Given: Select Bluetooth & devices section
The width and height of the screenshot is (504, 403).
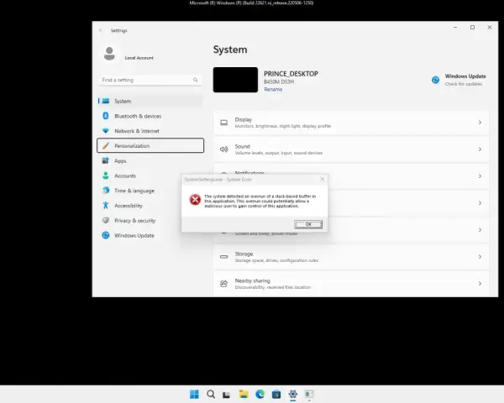Looking at the screenshot, I should click(150, 116).
